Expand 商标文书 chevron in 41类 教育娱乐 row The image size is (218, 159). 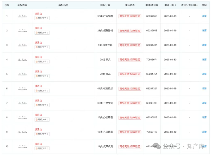(48, 91)
